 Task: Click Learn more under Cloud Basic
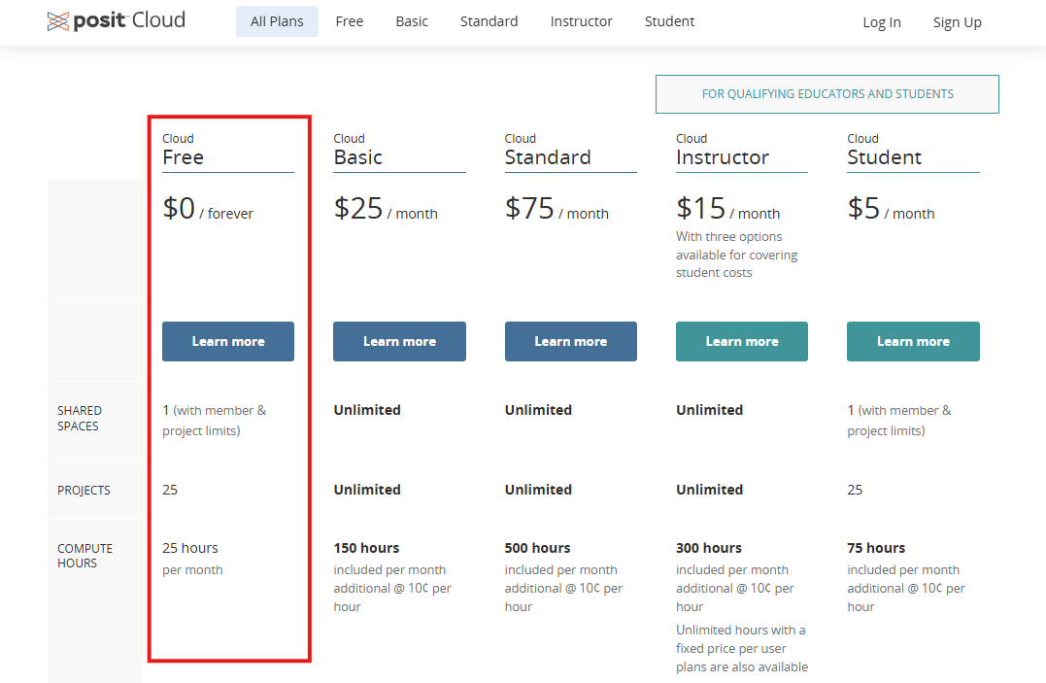399,341
